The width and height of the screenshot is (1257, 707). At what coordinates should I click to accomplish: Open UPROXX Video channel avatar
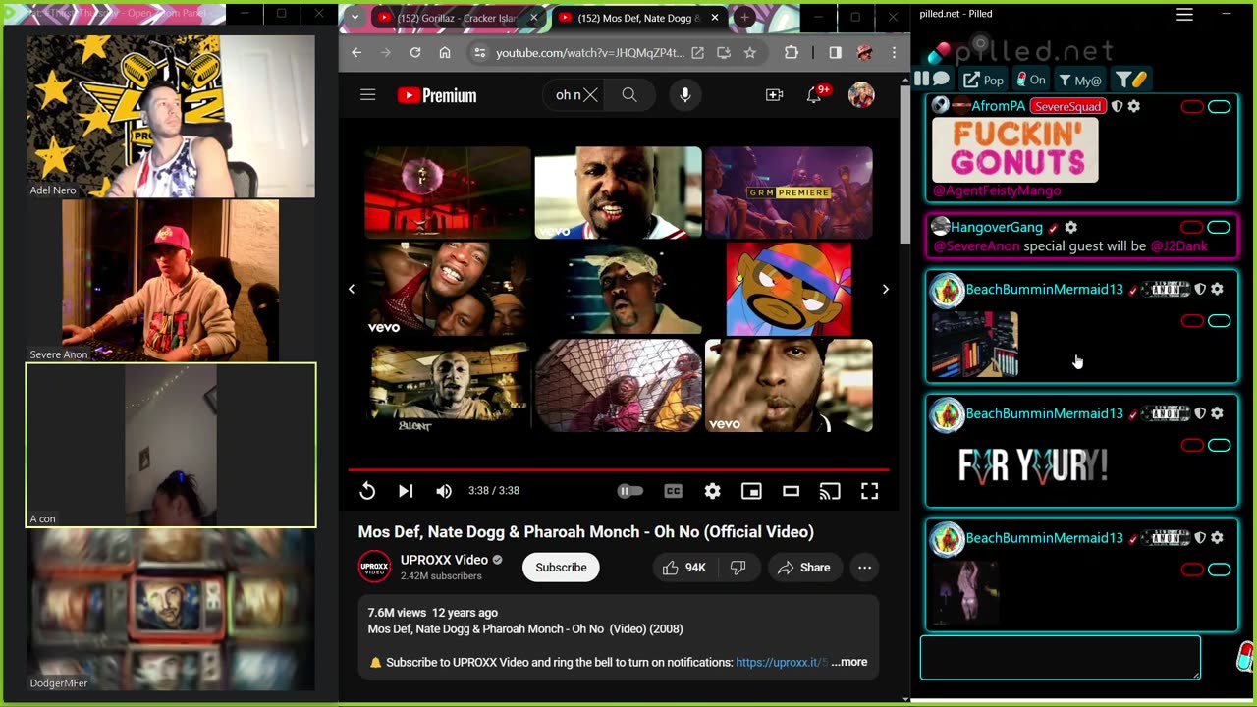tap(374, 567)
